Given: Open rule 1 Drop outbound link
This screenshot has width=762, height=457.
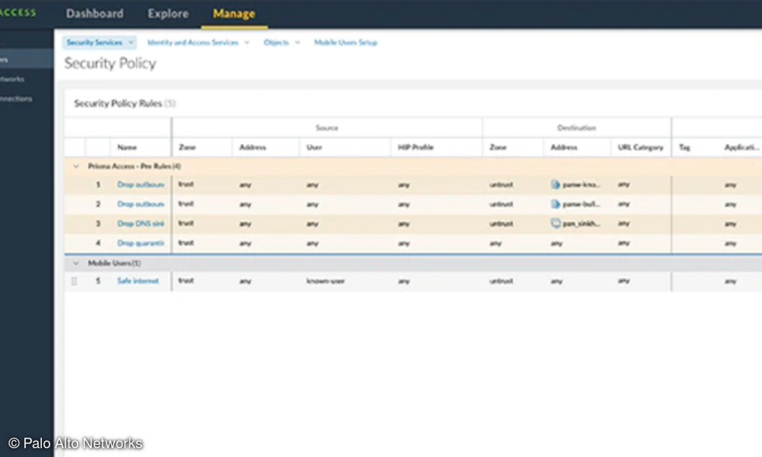Looking at the screenshot, I should point(140,185).
